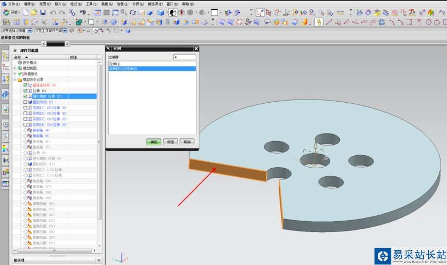Click the white color swatch box in top toolbar
This screenshot has width=447, height=265.
pyautogui.click(x=215, y=12)
